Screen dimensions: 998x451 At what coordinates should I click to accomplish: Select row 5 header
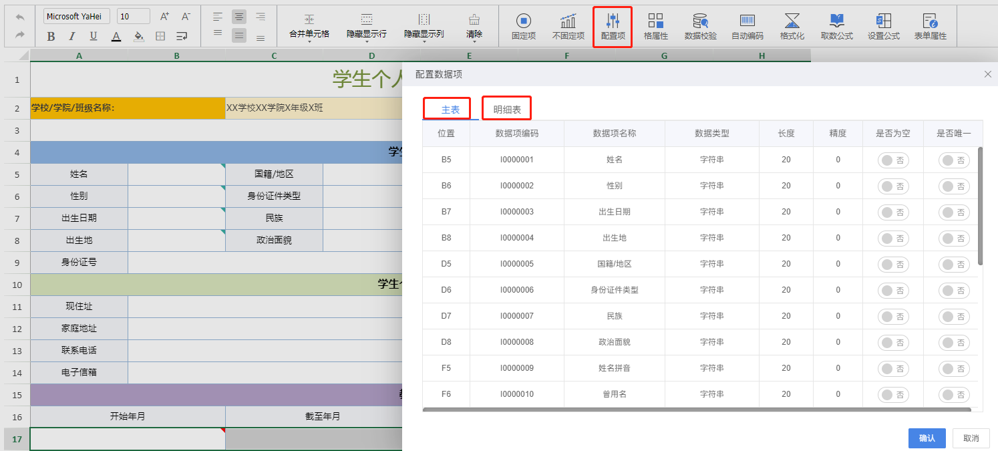(x=17, y=174)
